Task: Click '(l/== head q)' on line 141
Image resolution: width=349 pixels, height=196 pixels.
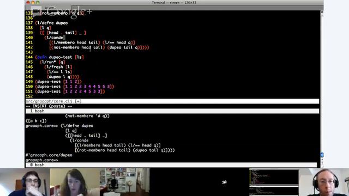Action: point(118,42)
